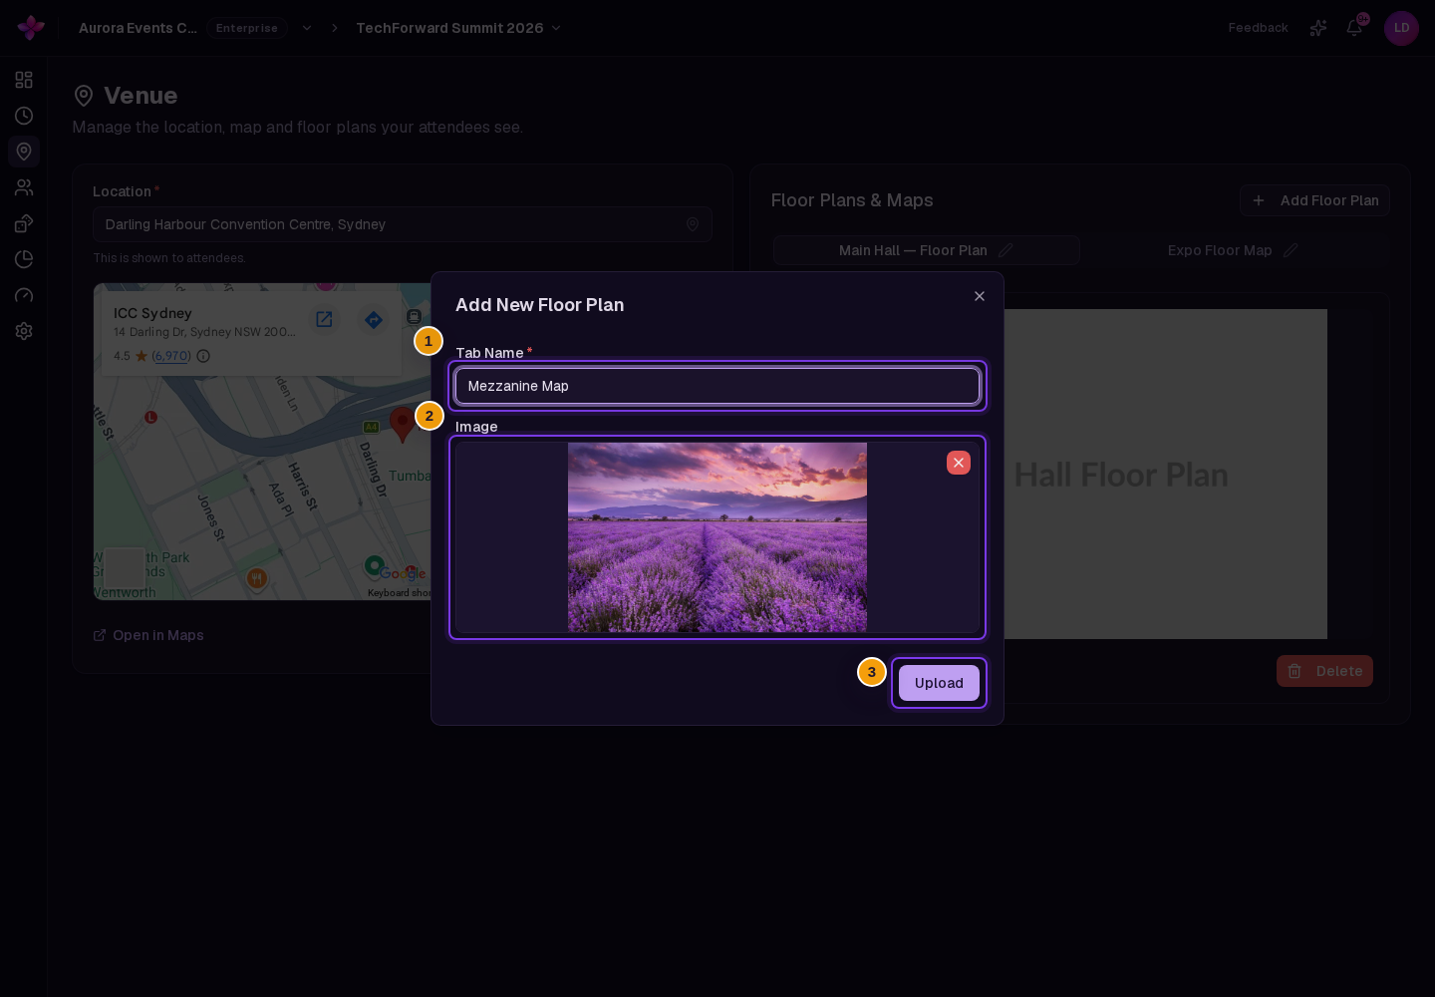The image size is (1435, 997).
Task: Select the Expo Floor Map tab
Action: 1235,250
